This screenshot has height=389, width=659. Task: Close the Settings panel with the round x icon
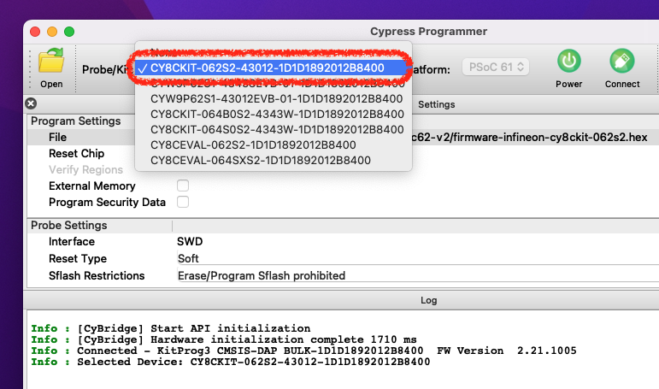coord(31,103)
